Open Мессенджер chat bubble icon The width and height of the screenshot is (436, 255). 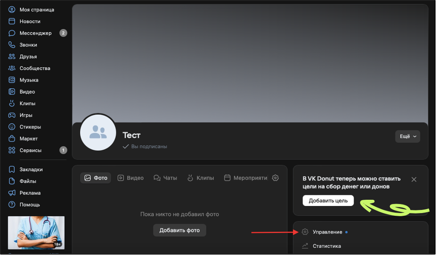(x=12, y=33)
